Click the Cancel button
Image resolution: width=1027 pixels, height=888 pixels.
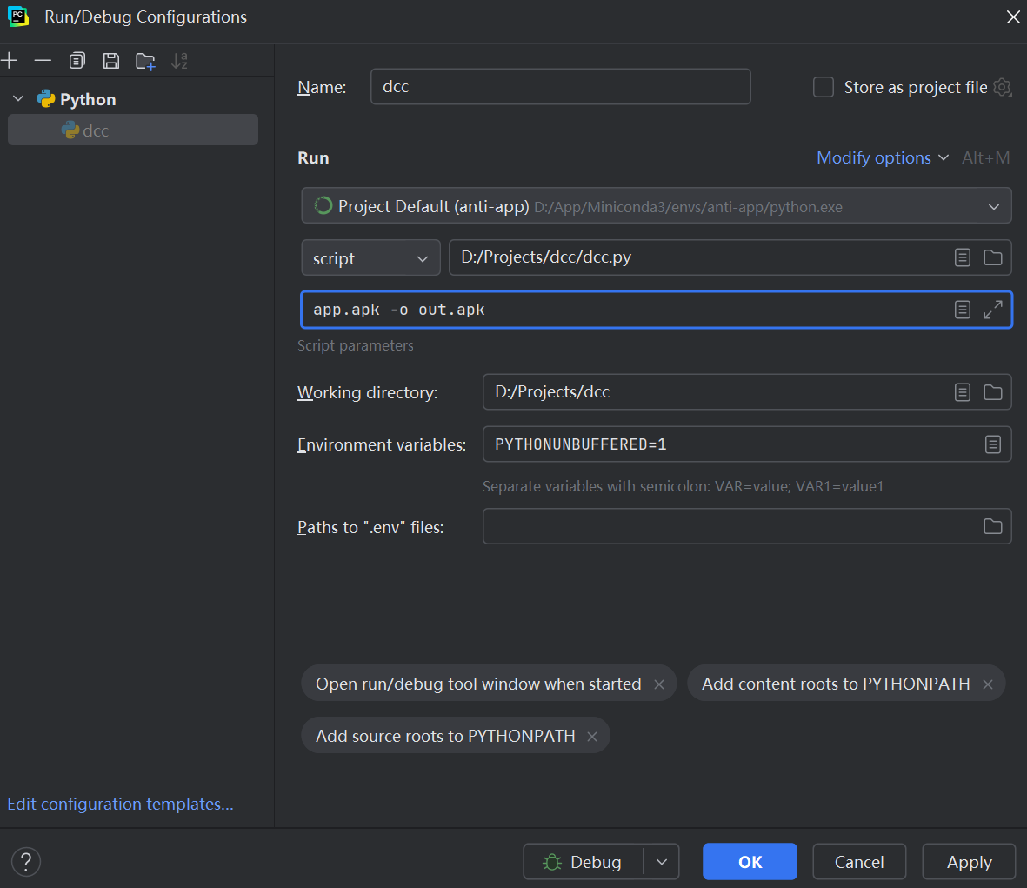pyautogui.click(x=859, y=862)
